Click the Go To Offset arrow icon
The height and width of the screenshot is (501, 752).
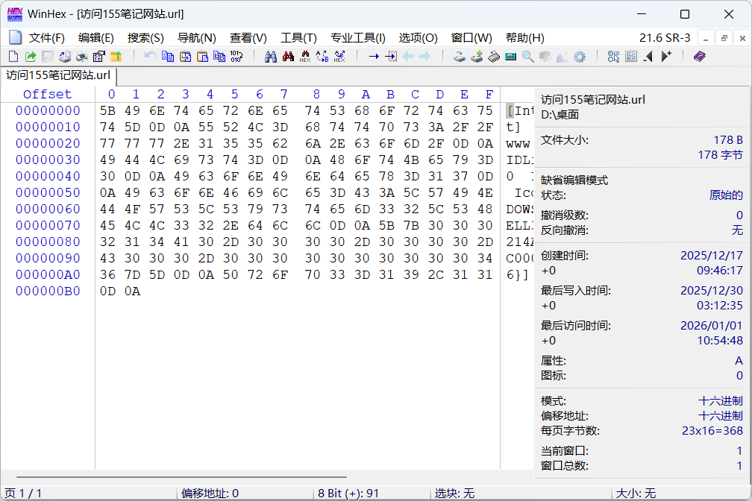point(374,57)
